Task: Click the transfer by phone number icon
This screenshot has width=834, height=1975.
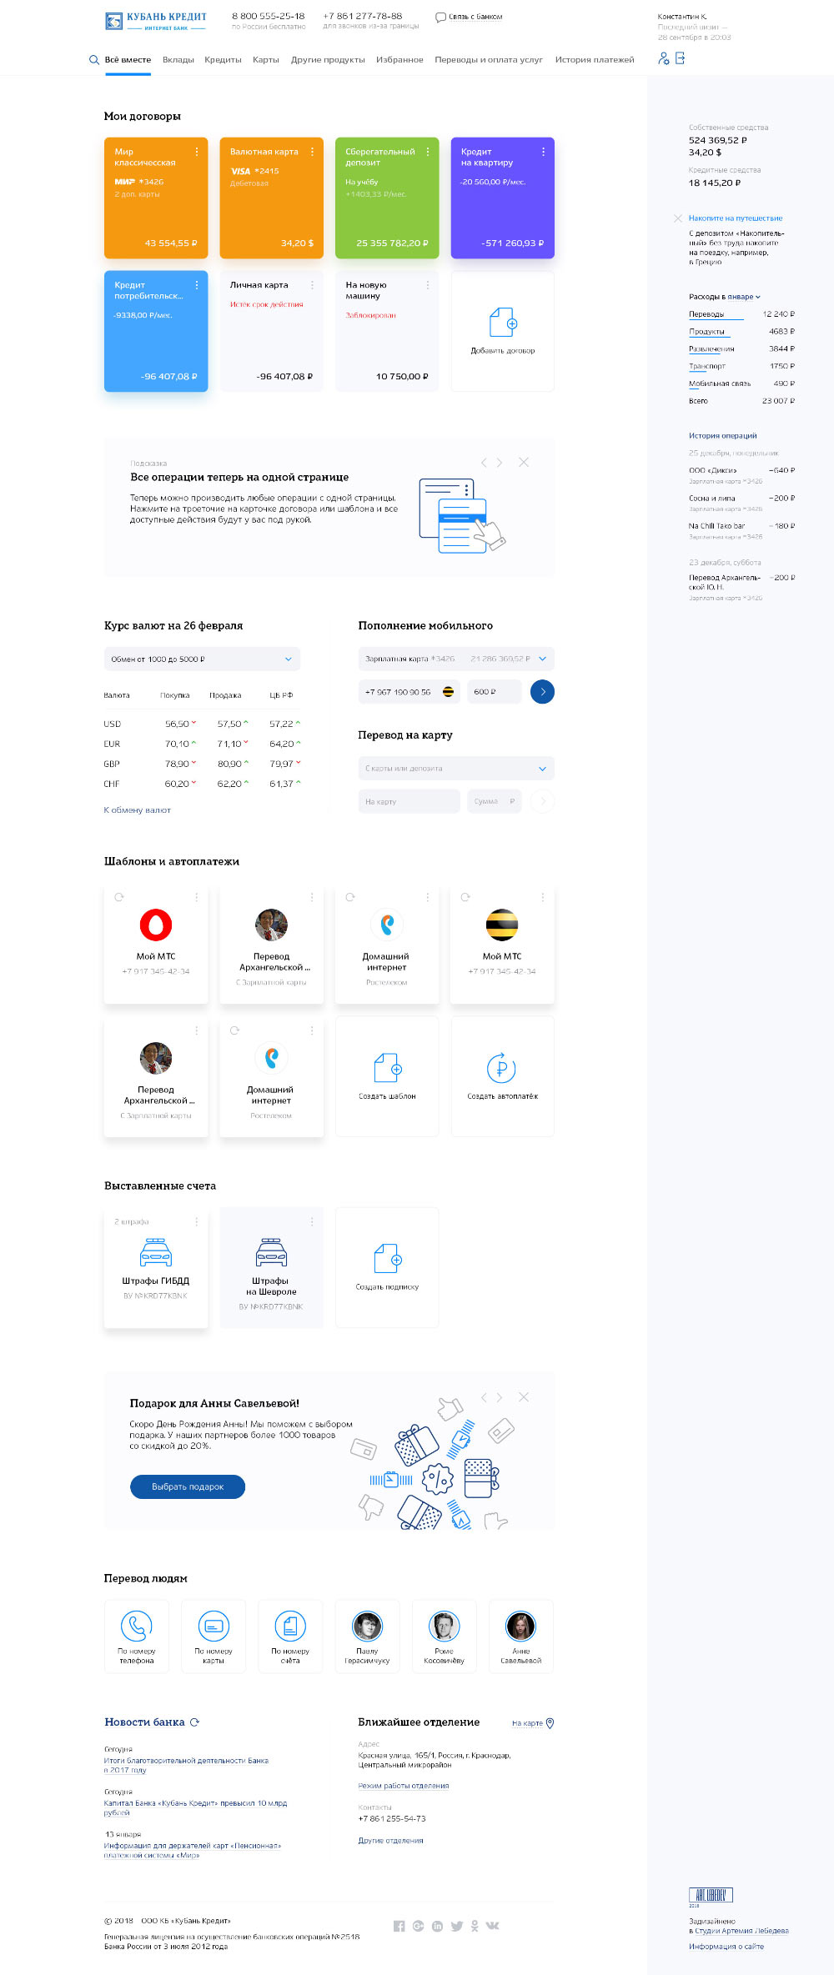Action: coord(137,1626)
